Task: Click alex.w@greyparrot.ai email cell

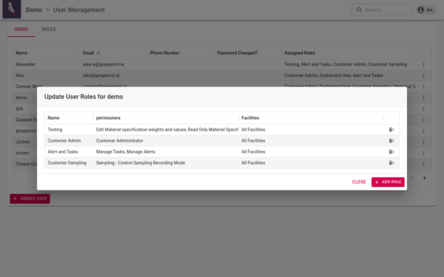Action: [x=103, y=64]
